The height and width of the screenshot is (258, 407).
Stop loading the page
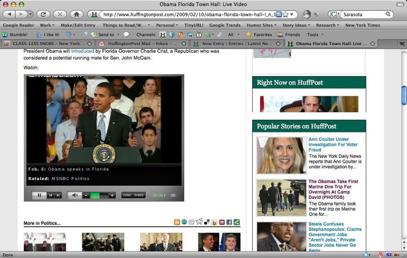pyautogui.click(x=60, y=14)
